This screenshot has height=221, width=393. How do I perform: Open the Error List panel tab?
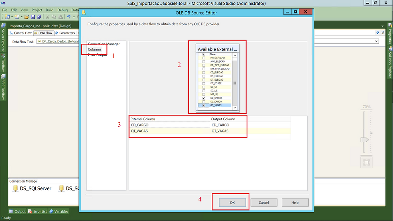click(x=37, y=211)
